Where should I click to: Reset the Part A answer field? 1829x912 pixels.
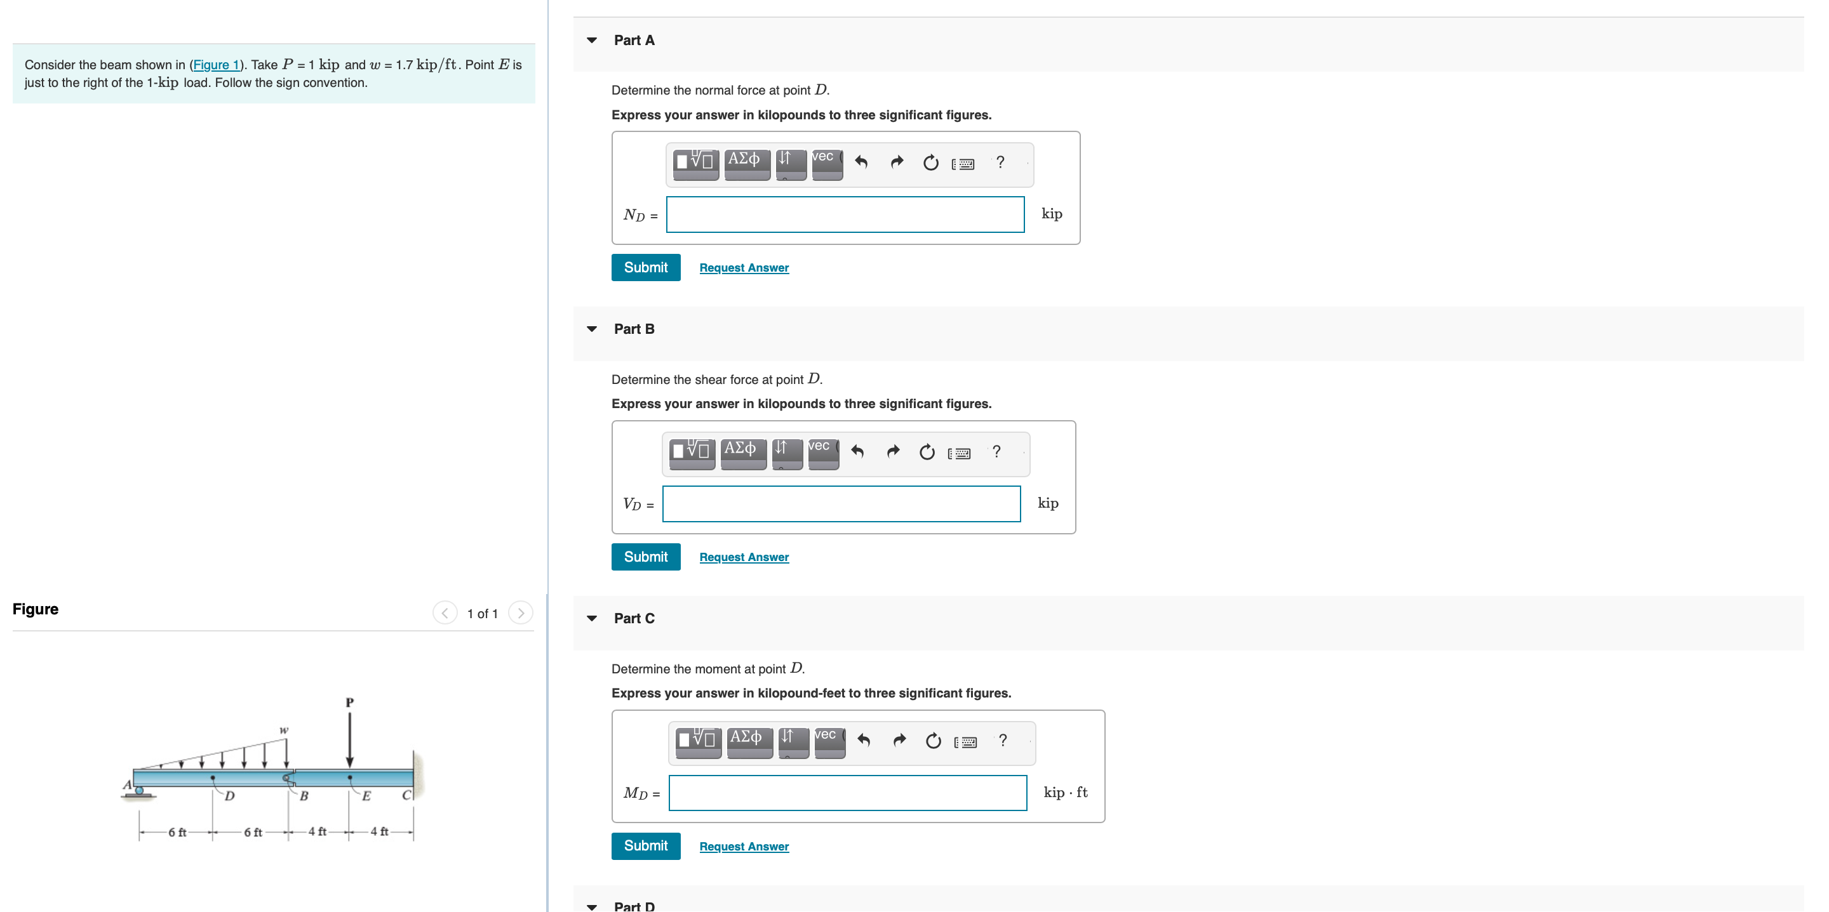point(931,163)
